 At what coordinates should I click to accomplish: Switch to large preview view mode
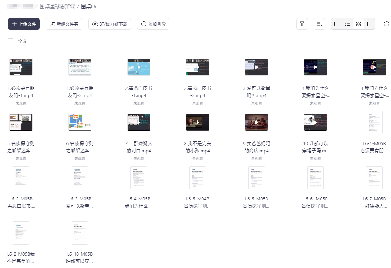(369, 24)
